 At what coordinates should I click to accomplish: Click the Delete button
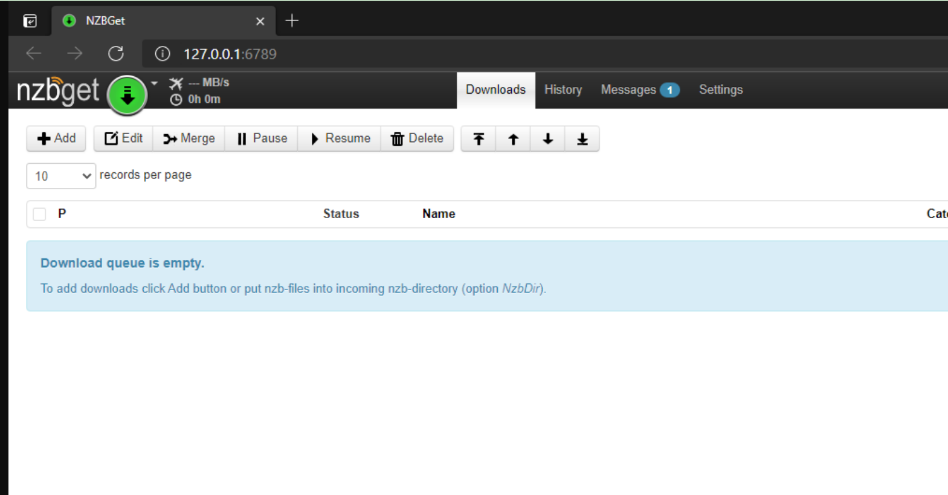(x=417, y=139)
